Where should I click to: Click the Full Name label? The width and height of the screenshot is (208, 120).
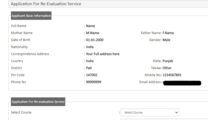[19, 26]
